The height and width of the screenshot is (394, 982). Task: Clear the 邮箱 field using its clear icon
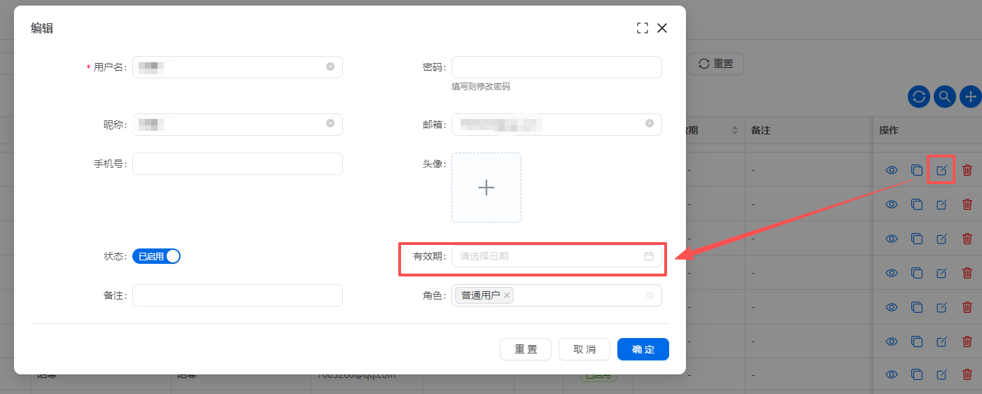pos(650,123)
